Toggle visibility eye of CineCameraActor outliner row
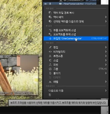Image resolution: width=110 pixels, height=114 pixels. coord(45,4)
